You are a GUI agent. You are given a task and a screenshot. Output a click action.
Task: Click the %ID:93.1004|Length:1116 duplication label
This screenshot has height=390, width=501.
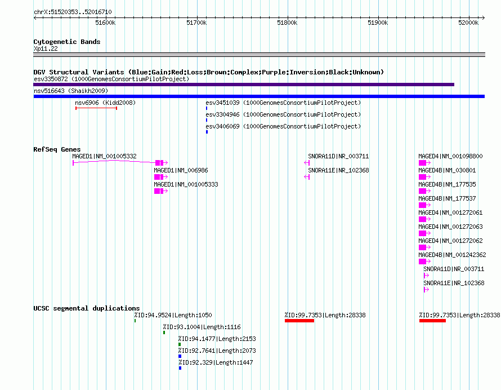[202, 327]
